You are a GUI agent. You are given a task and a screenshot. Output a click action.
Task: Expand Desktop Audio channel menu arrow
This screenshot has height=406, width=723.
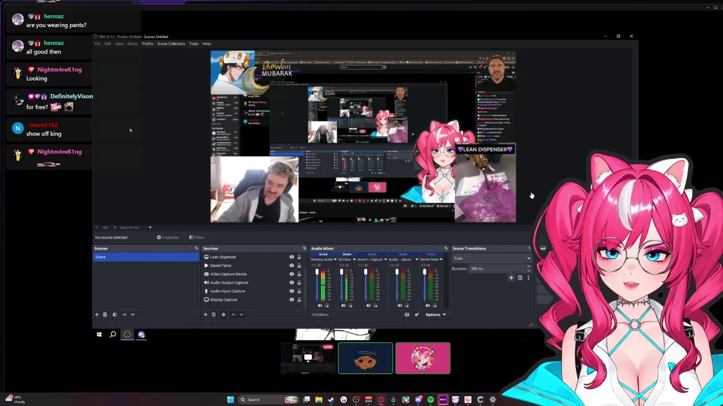tap(336, 259)
